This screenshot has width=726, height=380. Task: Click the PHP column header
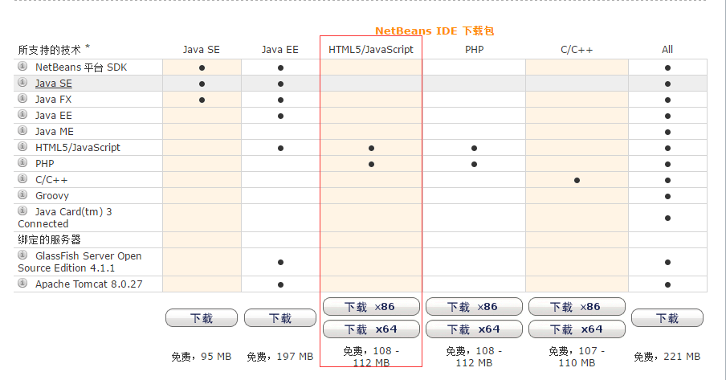[x=474, y=50]
